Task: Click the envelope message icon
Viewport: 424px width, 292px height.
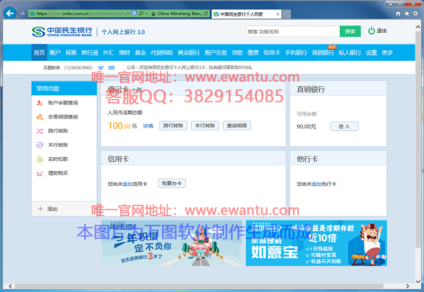Action: [111, 68]
